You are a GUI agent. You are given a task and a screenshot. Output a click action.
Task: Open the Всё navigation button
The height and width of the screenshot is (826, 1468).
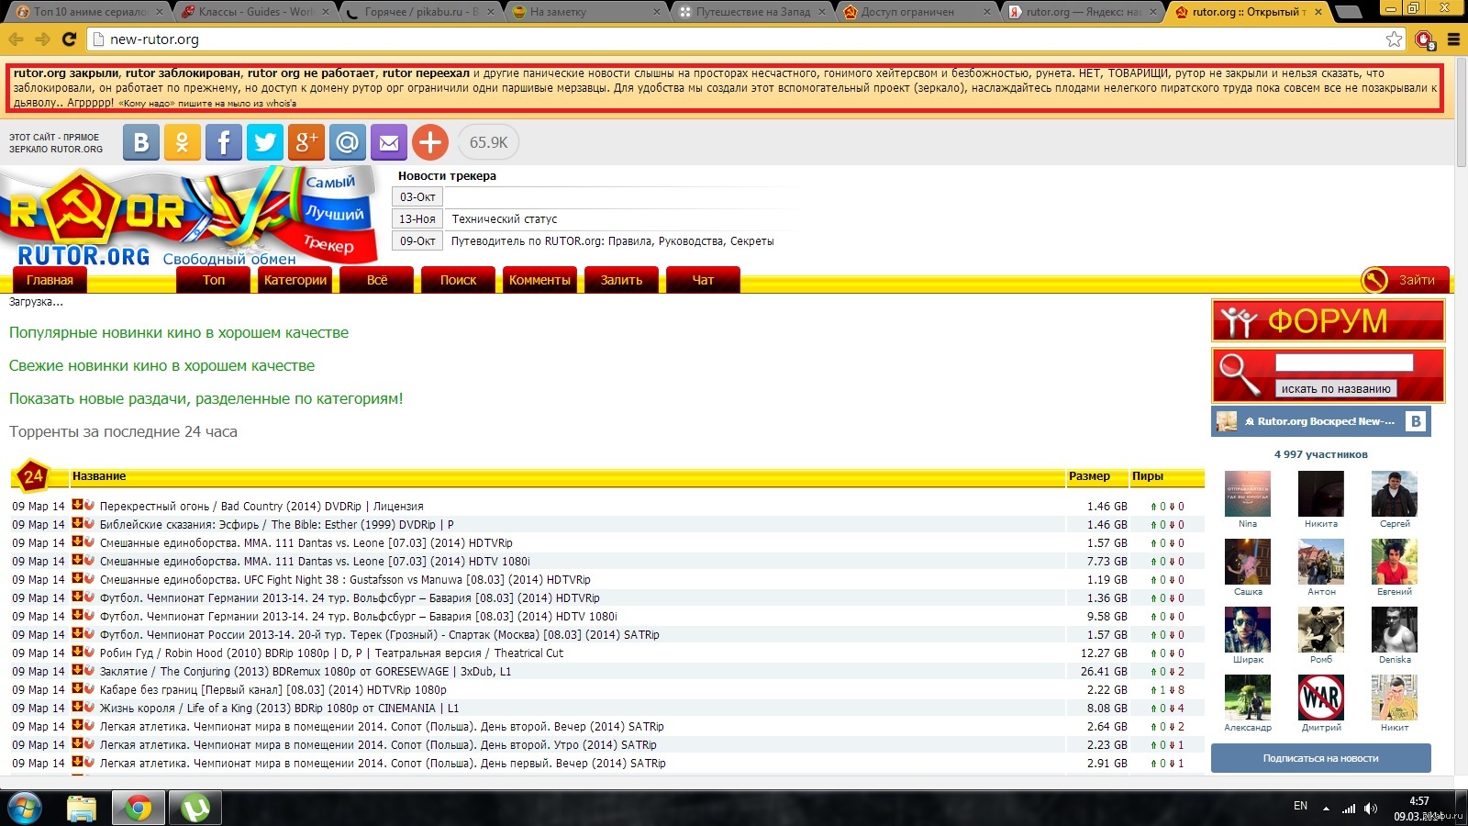click(x=377, y=280)
